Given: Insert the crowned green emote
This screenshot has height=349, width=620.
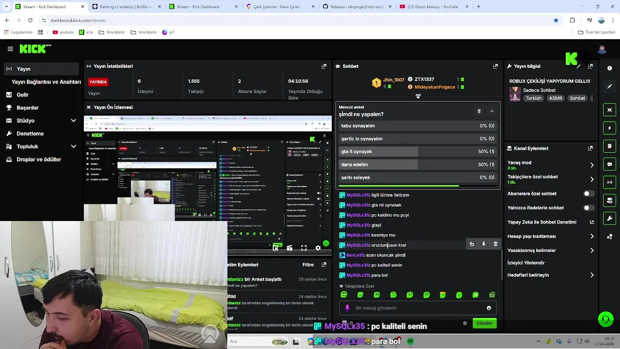Looking at the screenshot, I should tap(443, 294).
